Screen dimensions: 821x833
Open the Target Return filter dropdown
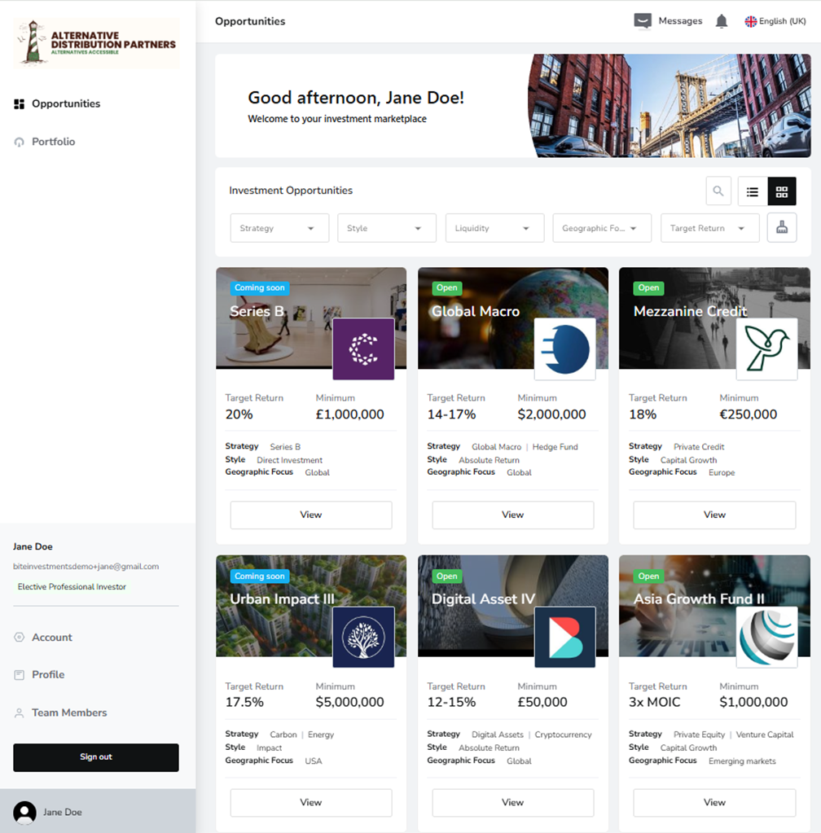coord(709,228)
